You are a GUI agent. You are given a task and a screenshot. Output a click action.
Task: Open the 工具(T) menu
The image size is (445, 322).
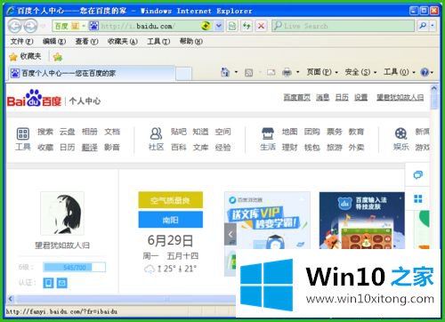pyautogui.click(x=158, y=41)
